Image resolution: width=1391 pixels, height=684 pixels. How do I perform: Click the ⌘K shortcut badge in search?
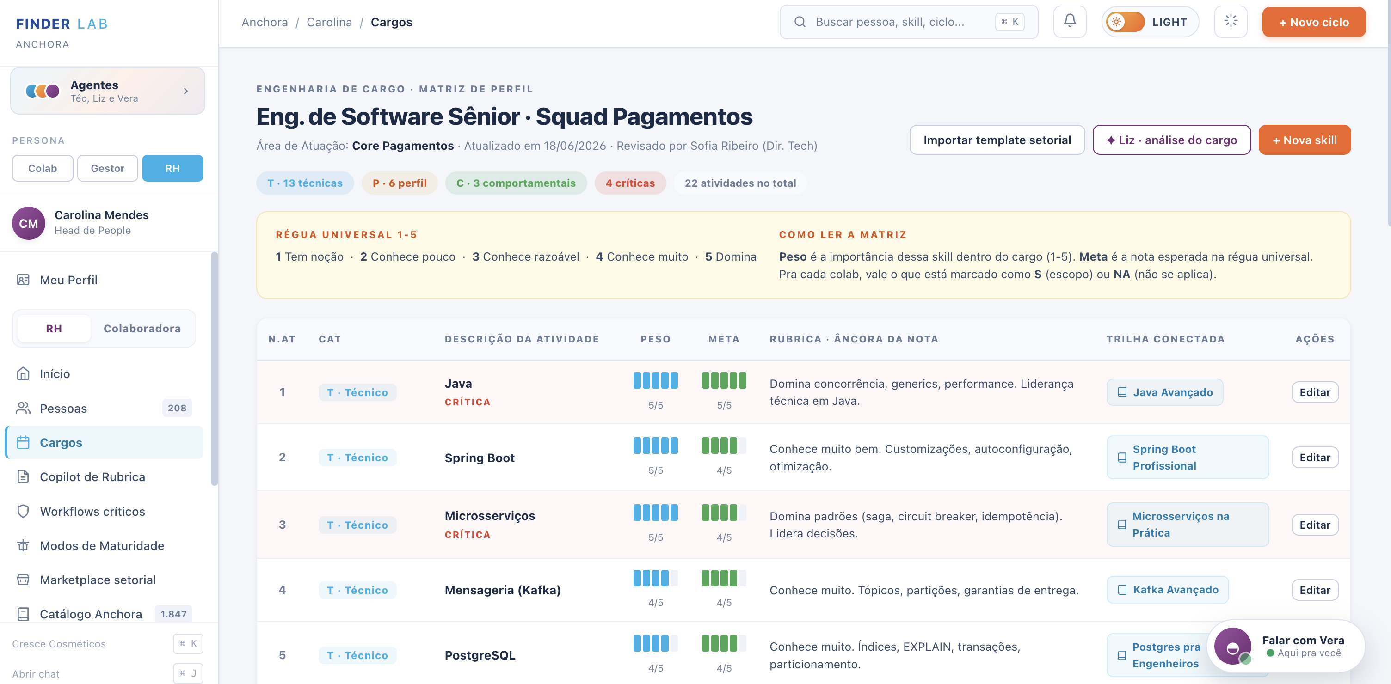[1010, 22]
